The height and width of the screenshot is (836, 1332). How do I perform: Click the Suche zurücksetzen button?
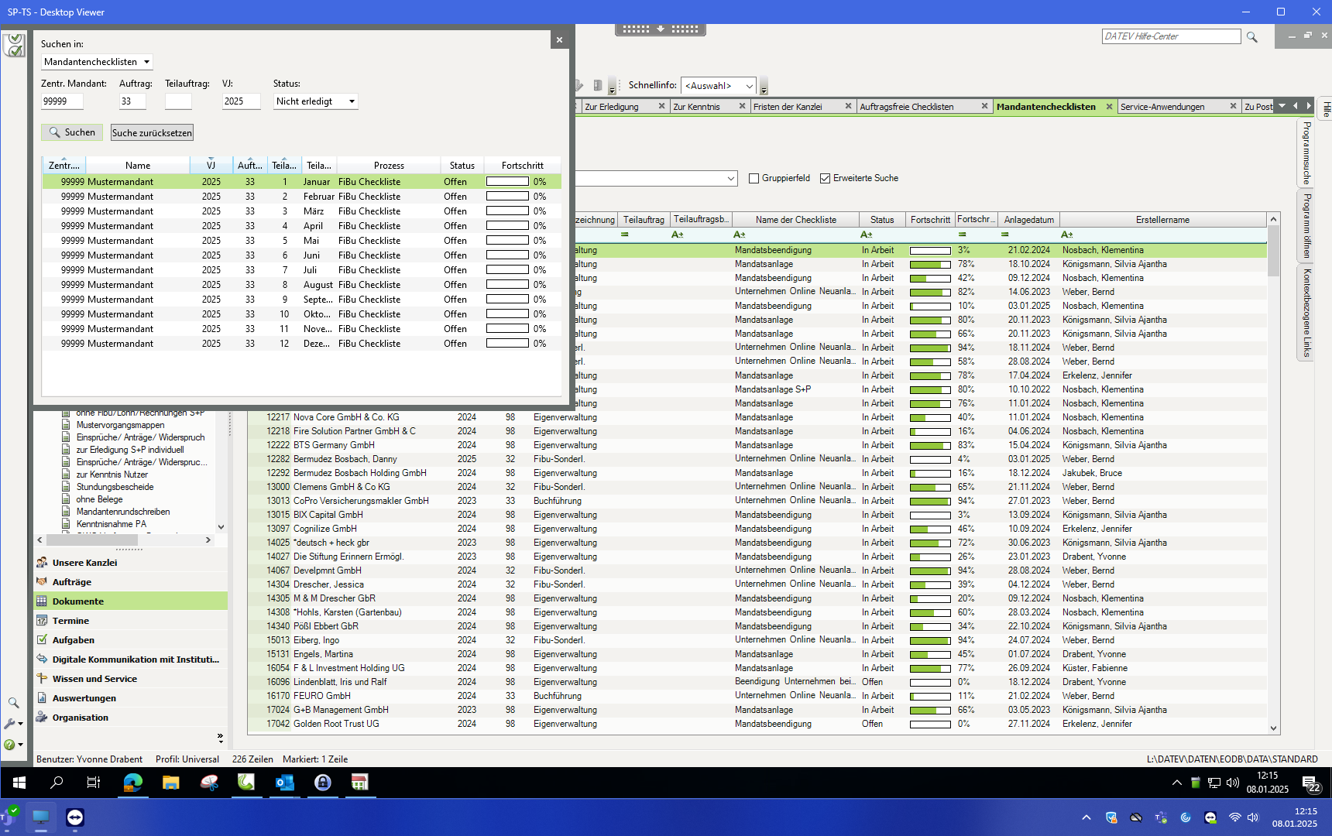[x=152, y=133]
